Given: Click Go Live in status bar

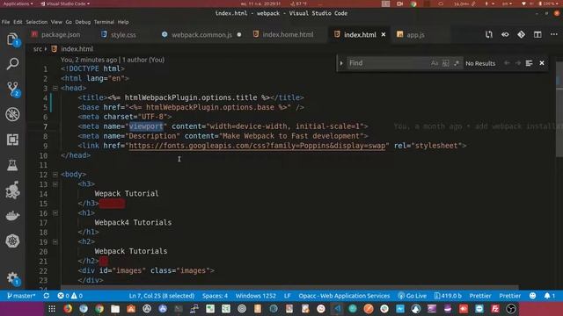Looking at the screenshot, I should pos(413,296).
